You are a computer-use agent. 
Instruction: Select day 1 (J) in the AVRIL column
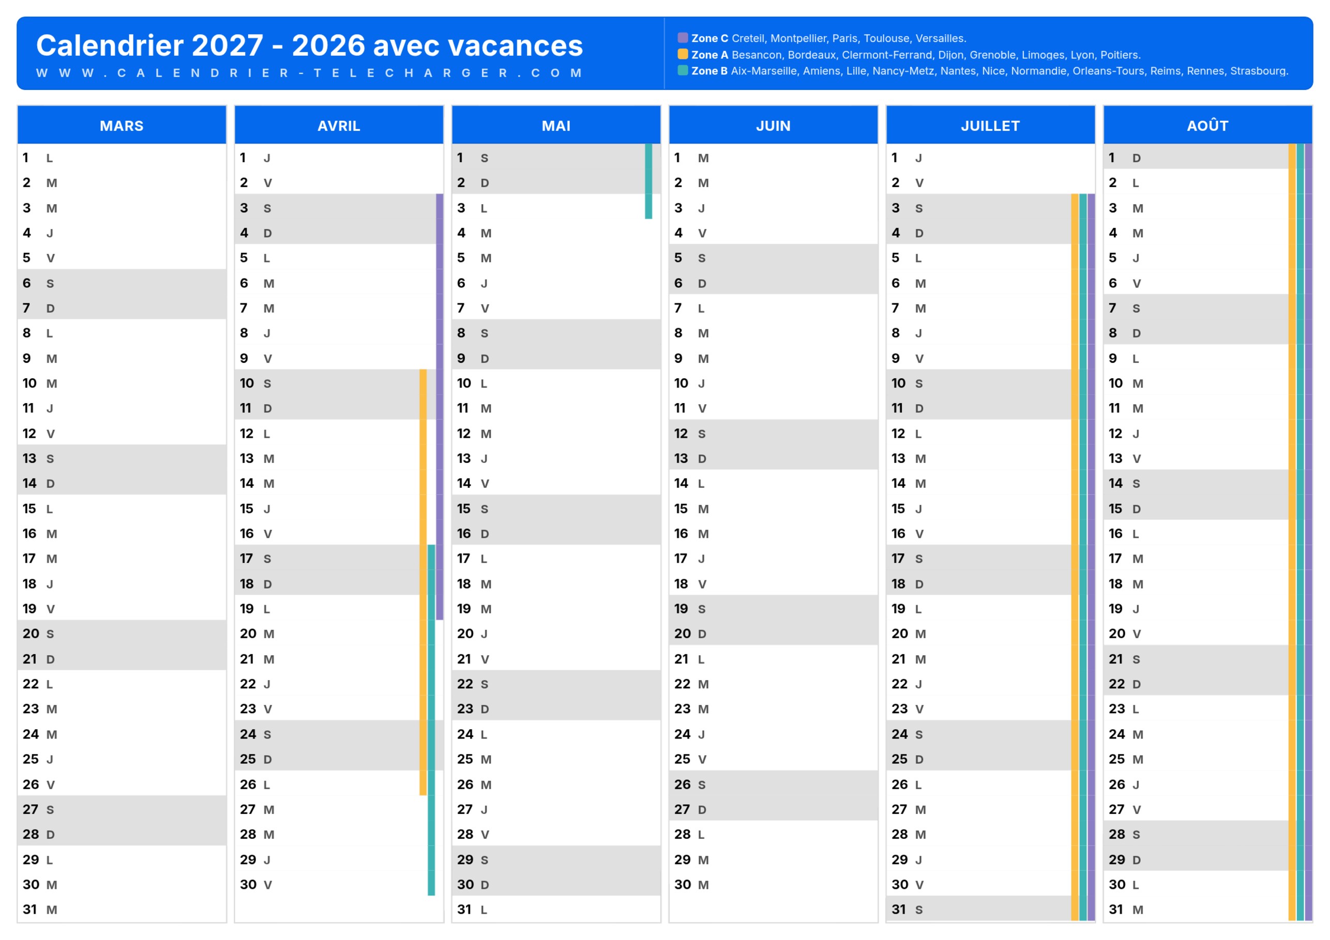(339, 157)
